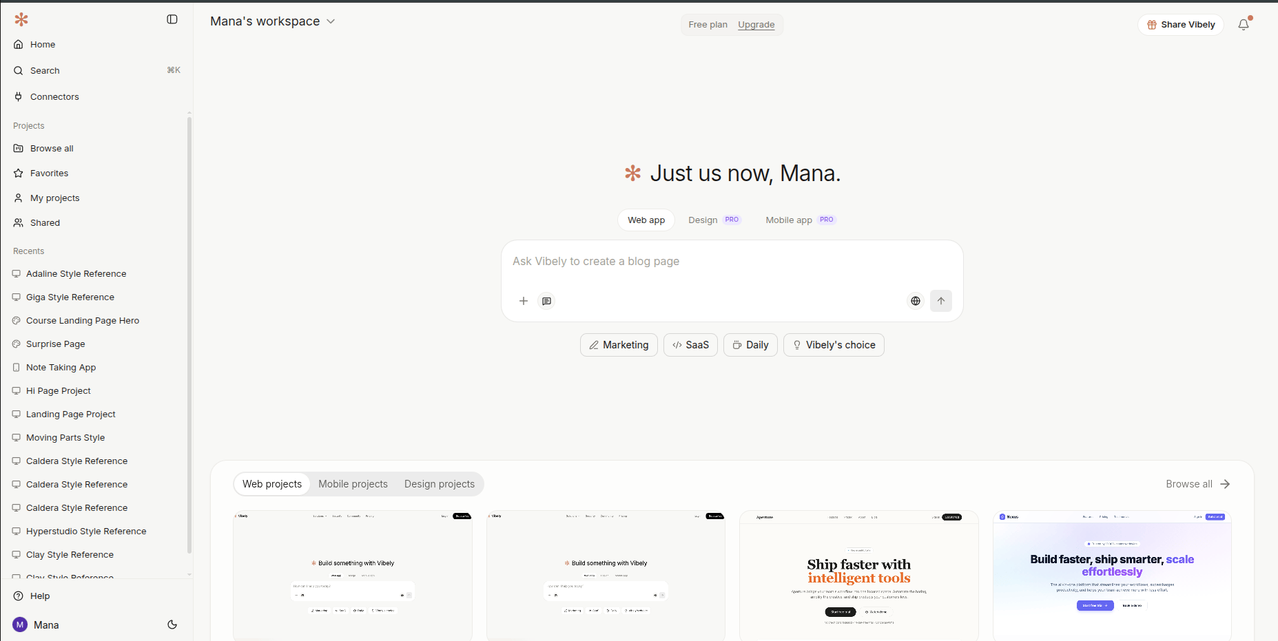Select the Design PRO mode tab
1278x641 pixels.
[714, 220]
